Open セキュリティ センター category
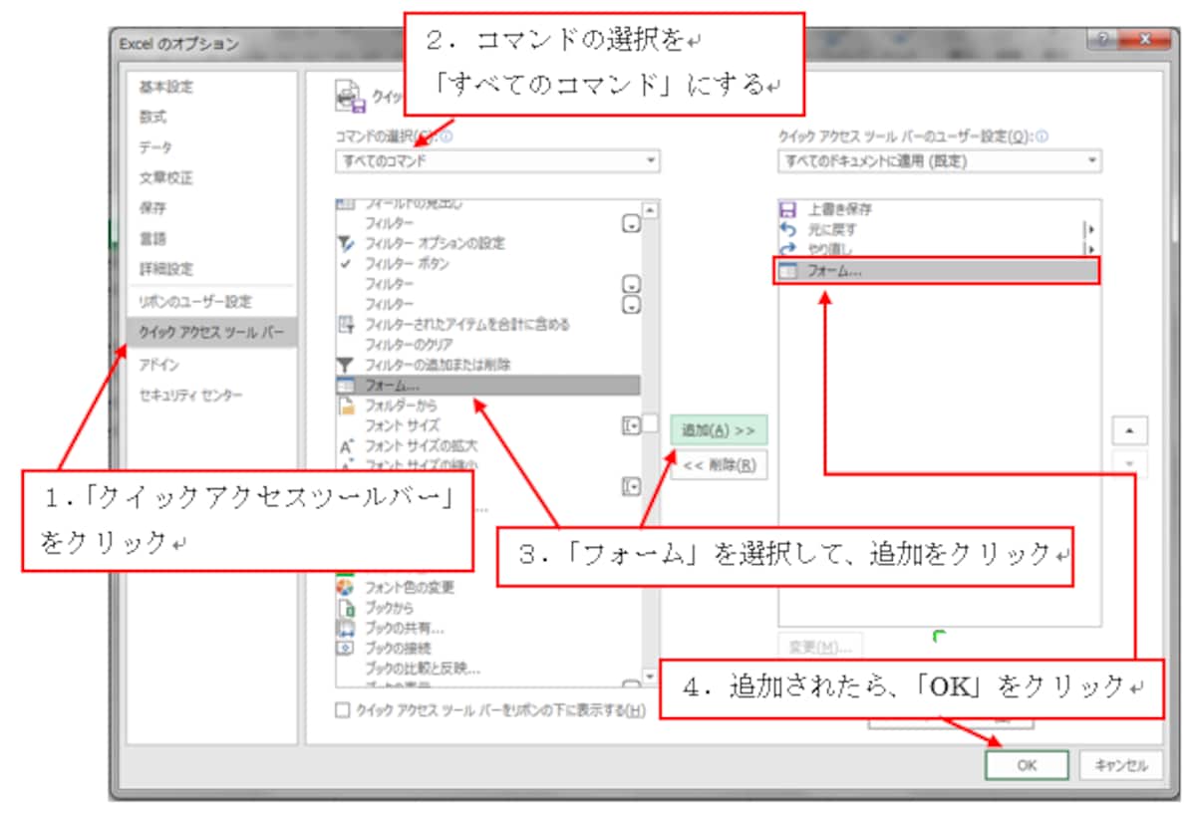Viewport: 1196px width, 815px height. click(190, 396)
